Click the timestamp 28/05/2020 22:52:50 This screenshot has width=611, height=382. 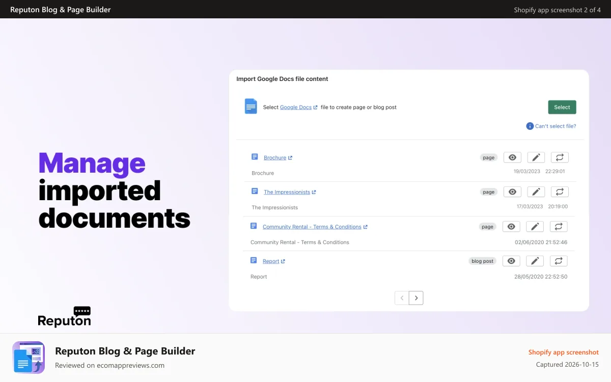(541, 277)
